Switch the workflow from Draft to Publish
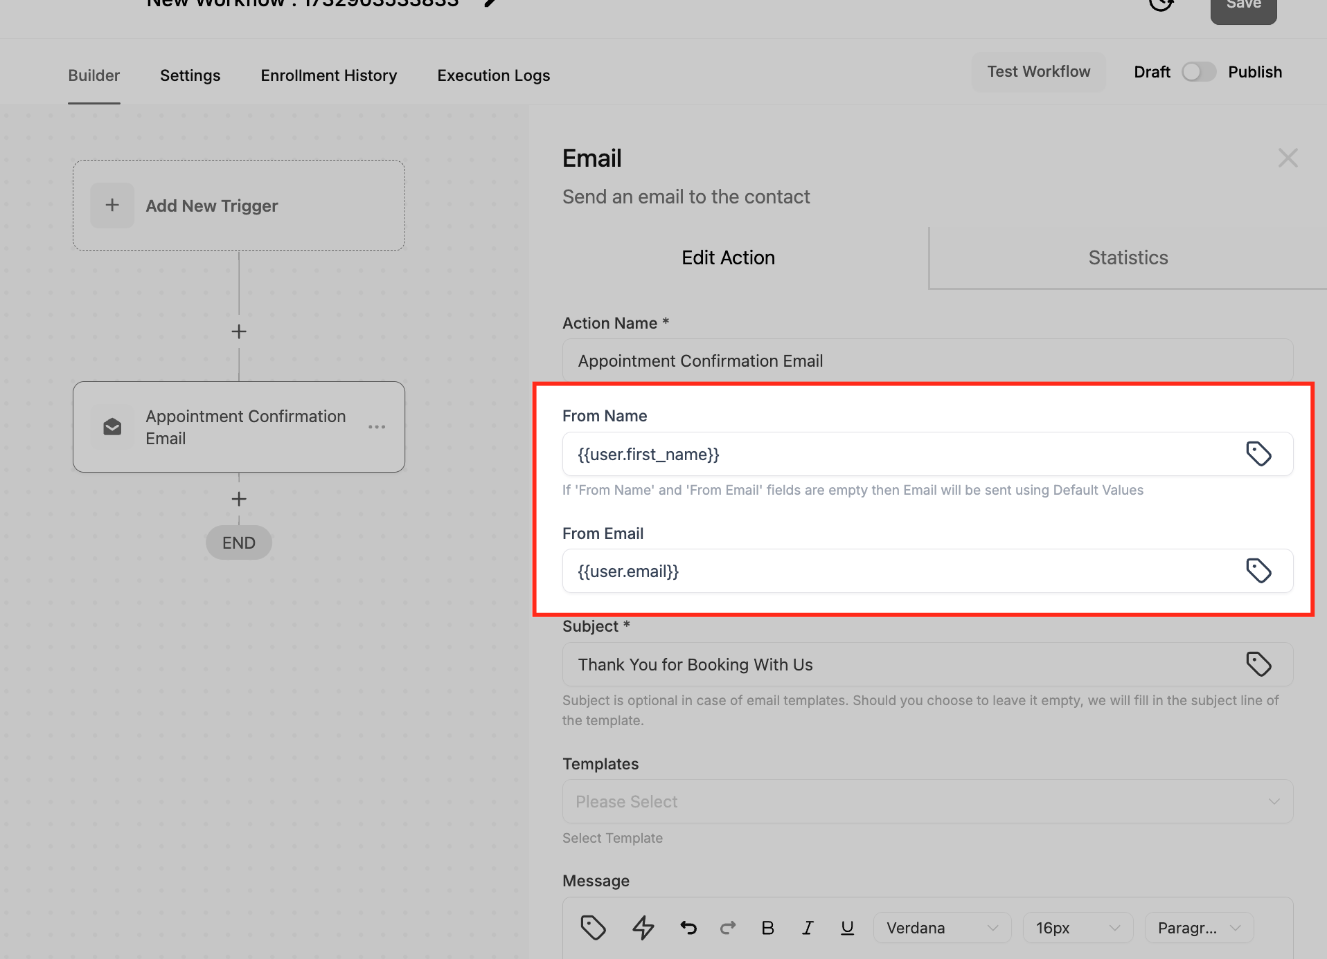This screenshot has height=959, width=1327. pos(1199,71)
